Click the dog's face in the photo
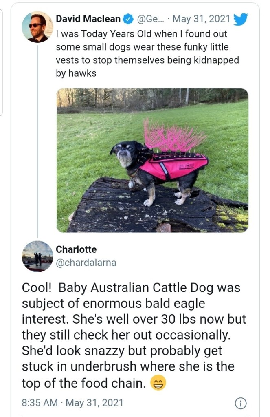This screenshot has width=270, height=417. (x=123, y=153)
